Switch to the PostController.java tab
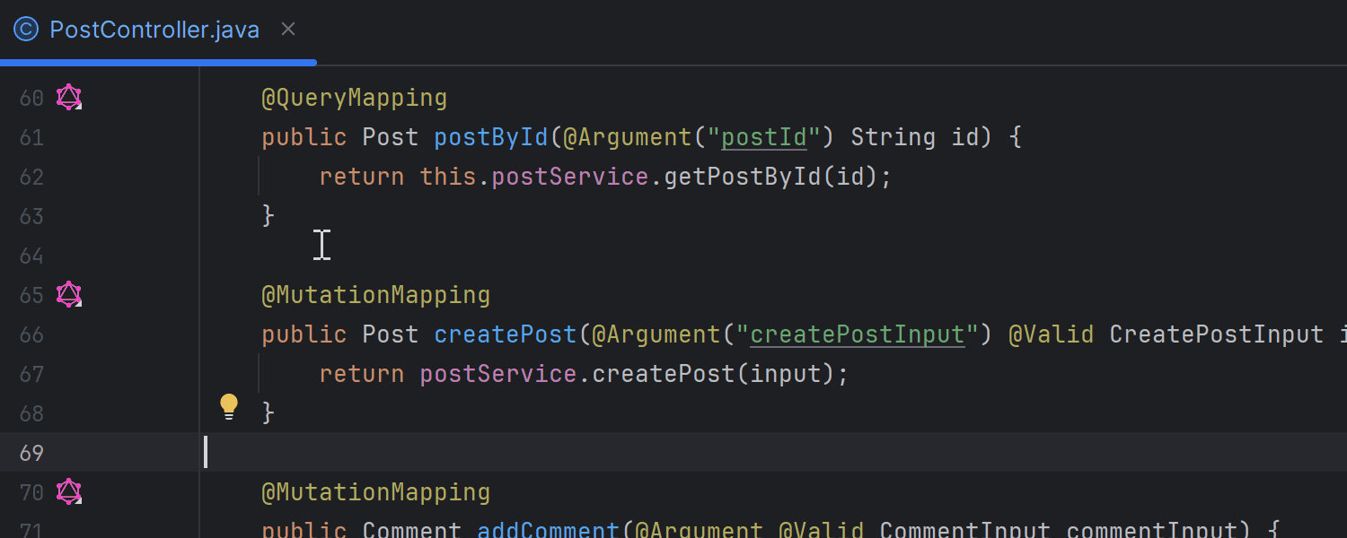The width and height of the screenshot is (1347, 538). [x=153, y=29]
